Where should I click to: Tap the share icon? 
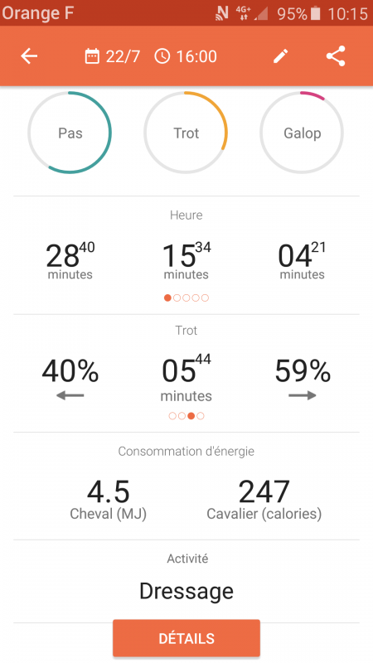coord(336,56)
